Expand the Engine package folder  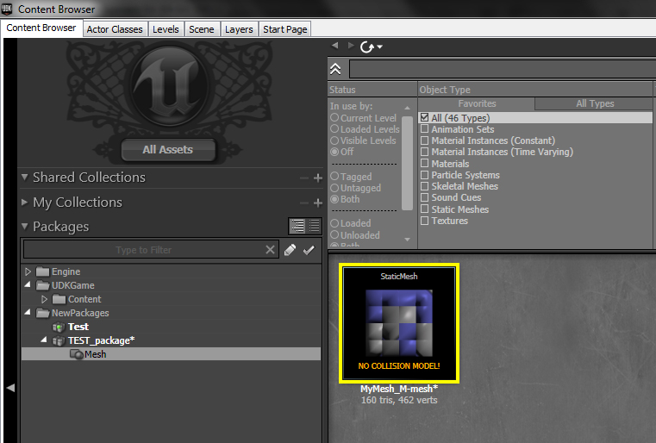[28, 271]
